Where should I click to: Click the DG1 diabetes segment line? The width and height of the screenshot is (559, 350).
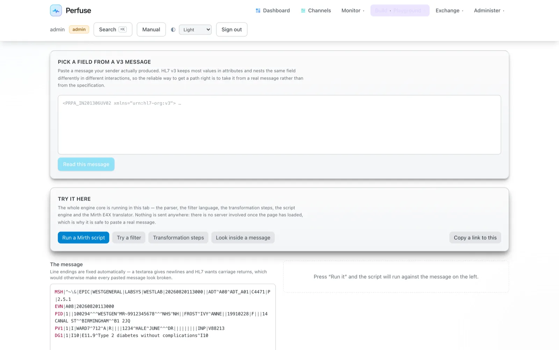131,335
